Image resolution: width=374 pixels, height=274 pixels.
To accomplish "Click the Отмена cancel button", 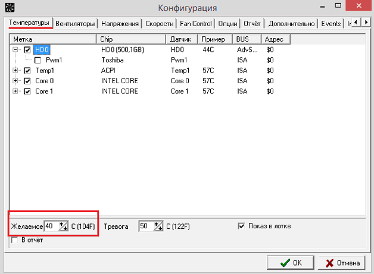I will [342, 263].
